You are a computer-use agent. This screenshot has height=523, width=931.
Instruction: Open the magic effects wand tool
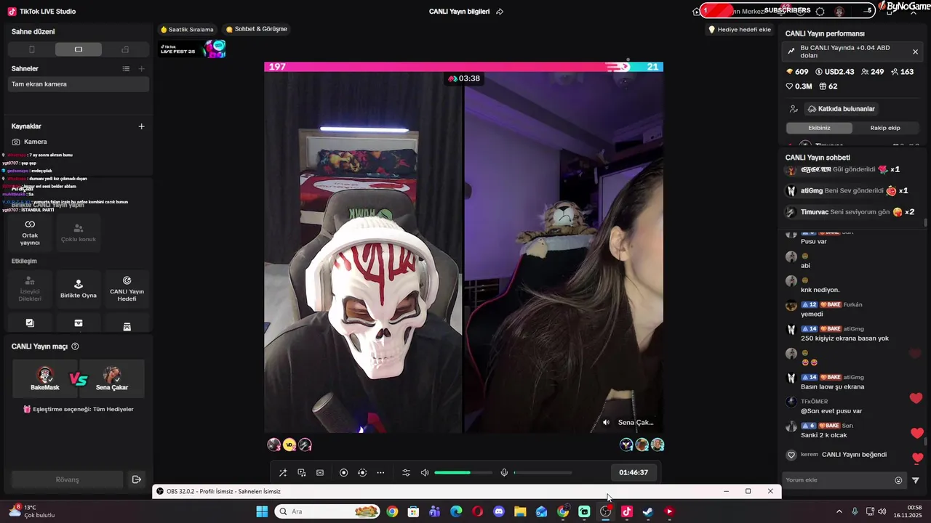283,473
